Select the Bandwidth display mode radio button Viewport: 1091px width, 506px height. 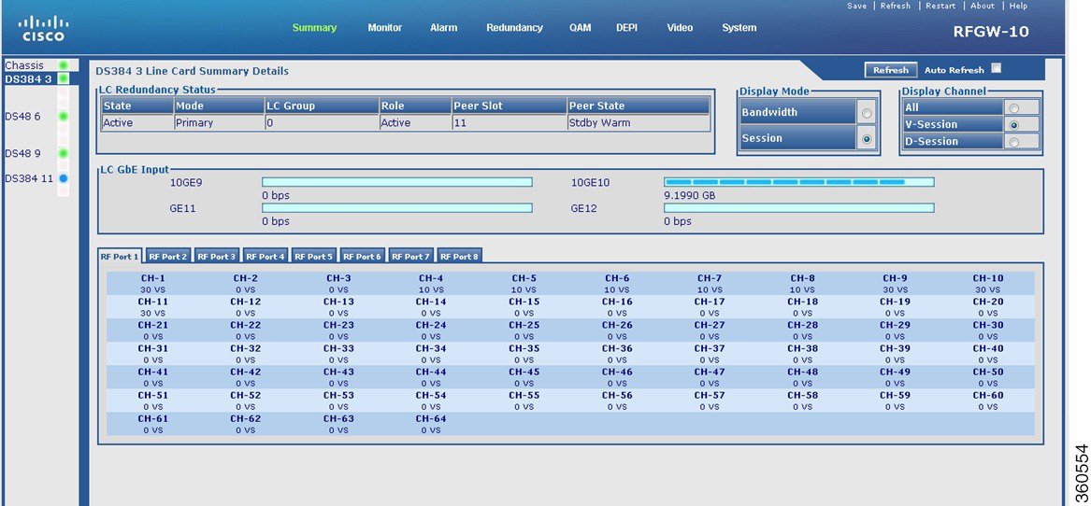pos(867,113)
